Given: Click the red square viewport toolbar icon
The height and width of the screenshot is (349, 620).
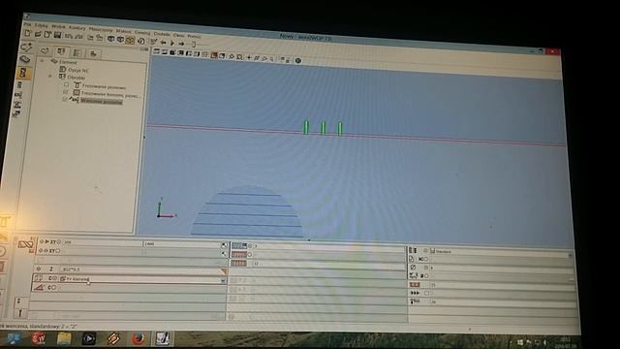Looking at the screenshot, I should pos(214,55).
